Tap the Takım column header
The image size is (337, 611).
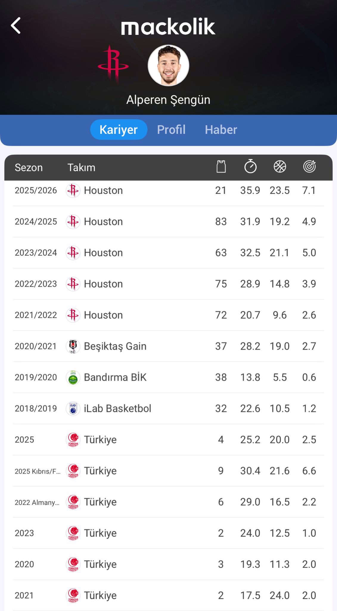(81, 168)
